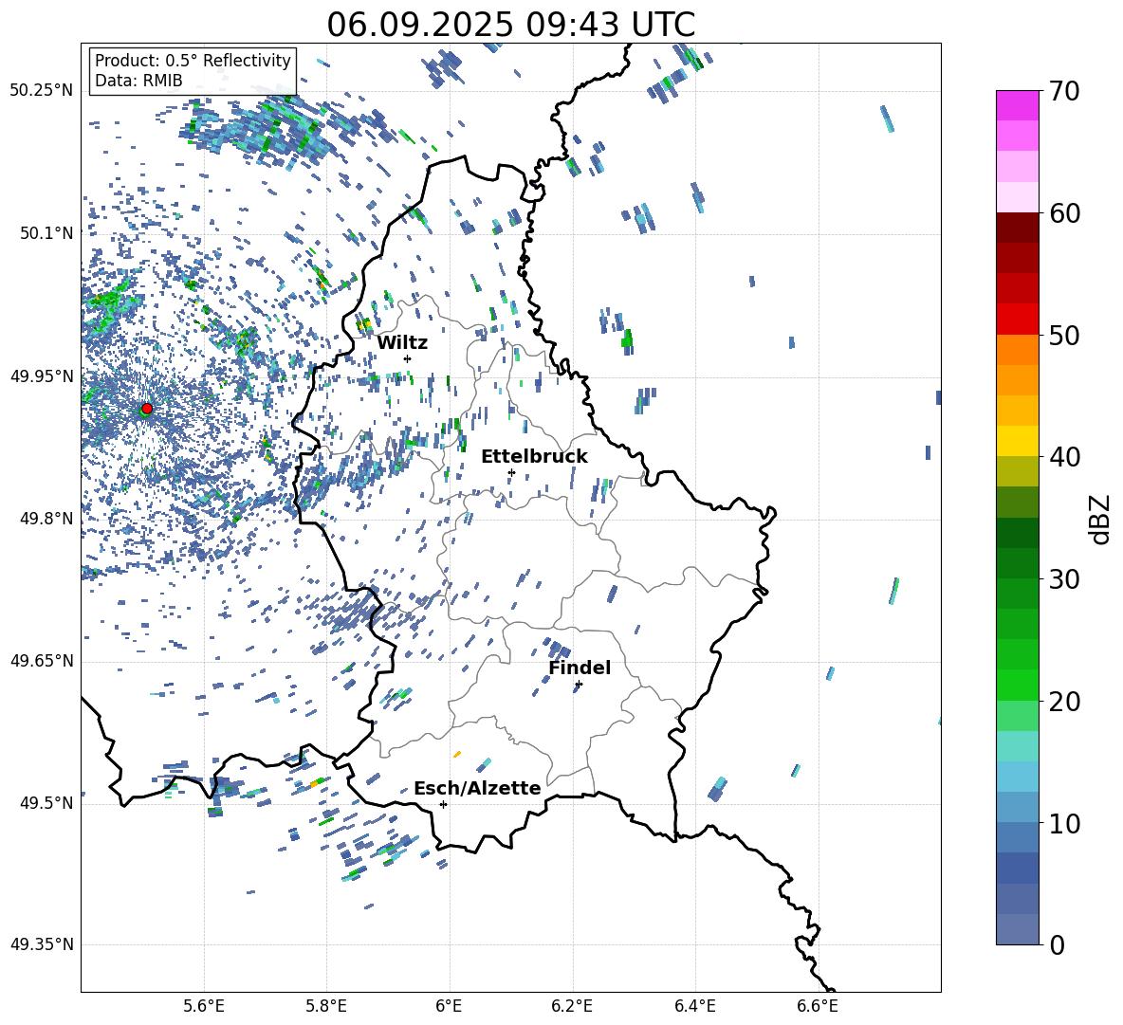
Task: Click the 20 tick on colorbar
Action: 1064,702
